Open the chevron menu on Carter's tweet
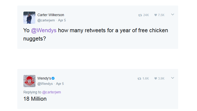The image size is (197, 111). pyautogui.click(x=173, y=15)
